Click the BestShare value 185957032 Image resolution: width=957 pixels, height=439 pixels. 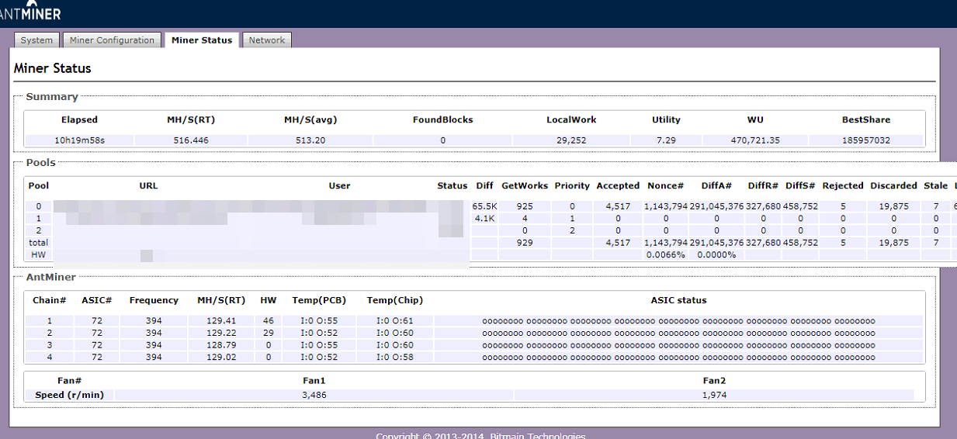(x=865, y=140)
